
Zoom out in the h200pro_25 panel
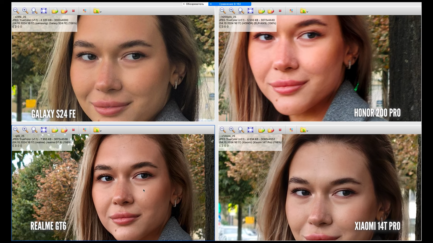[223, 11]
